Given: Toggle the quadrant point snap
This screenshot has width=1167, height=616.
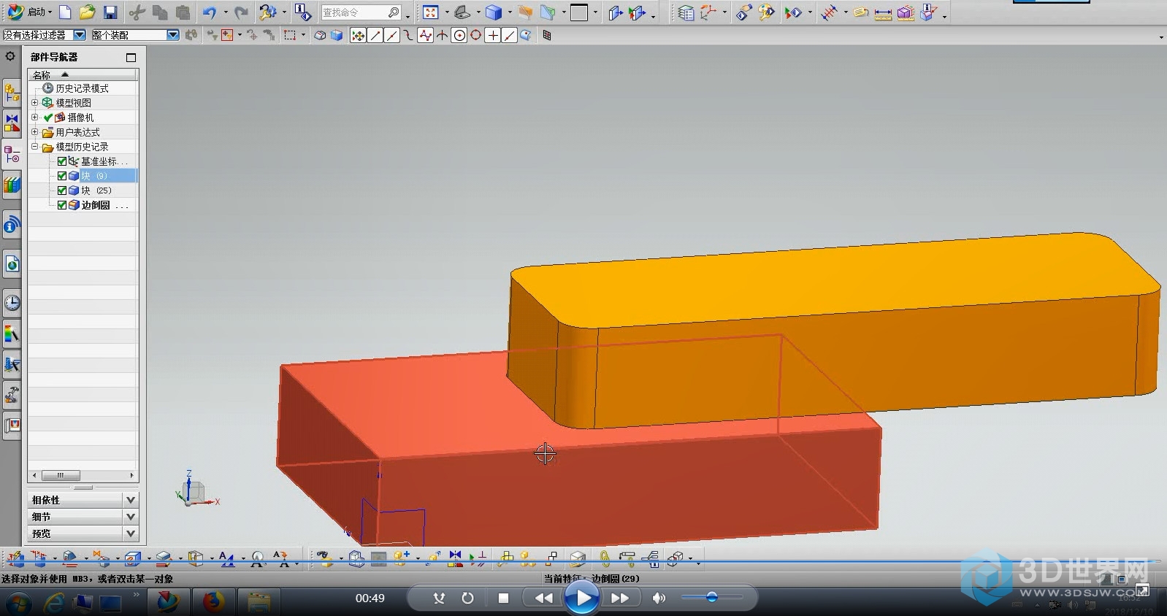Looking at the screenshot, I should (x=476, y=35).
